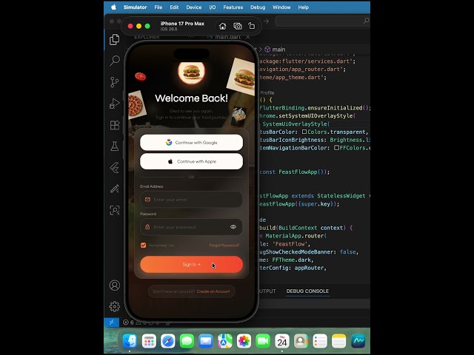
Task: Click the Forgot Password link
Action: [224, 245]
